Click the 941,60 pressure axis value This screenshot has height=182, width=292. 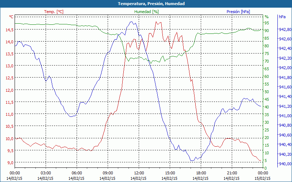tap(284, 87)
